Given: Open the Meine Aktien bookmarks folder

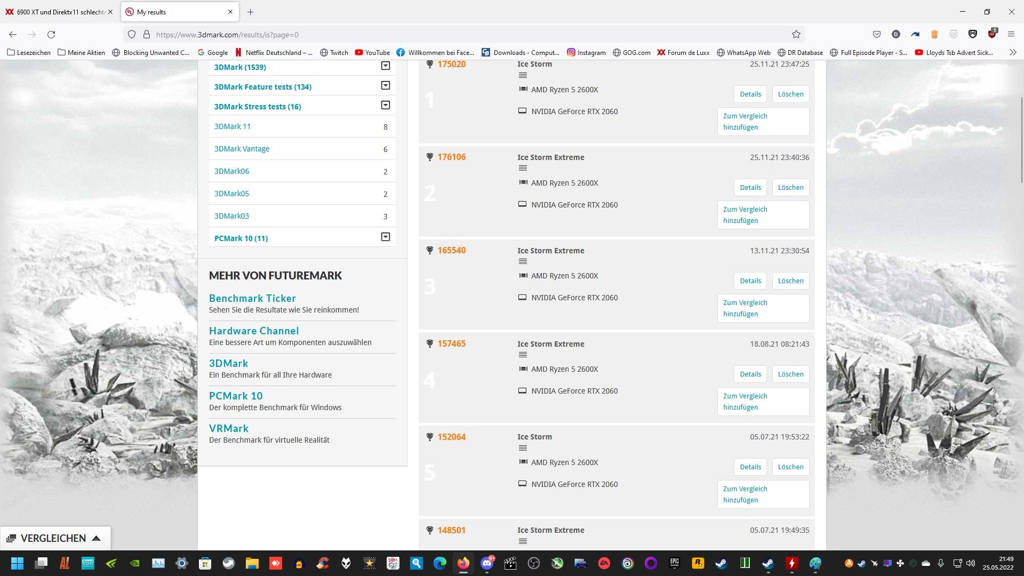Looking at the screenshot, I should click(81, 52).
